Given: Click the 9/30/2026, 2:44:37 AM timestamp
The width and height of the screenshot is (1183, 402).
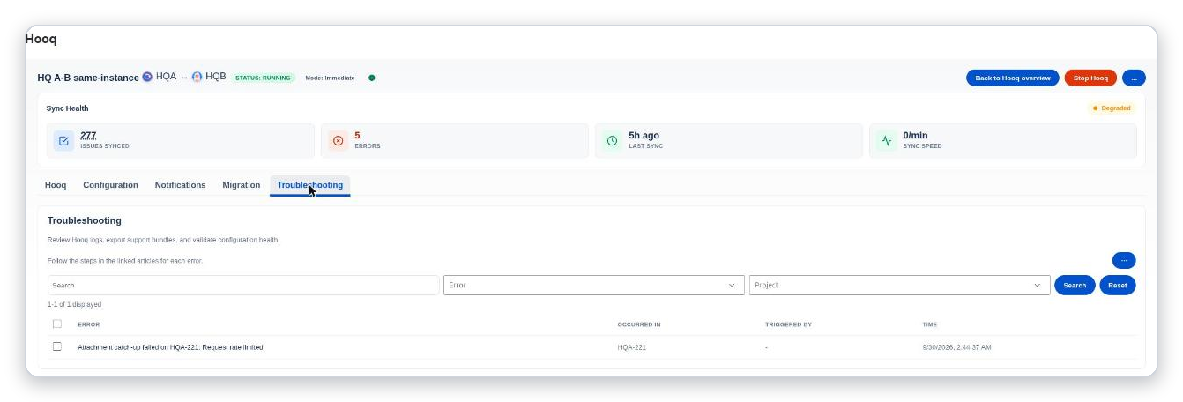Looking at the screenshot, I should click(956, 347).
